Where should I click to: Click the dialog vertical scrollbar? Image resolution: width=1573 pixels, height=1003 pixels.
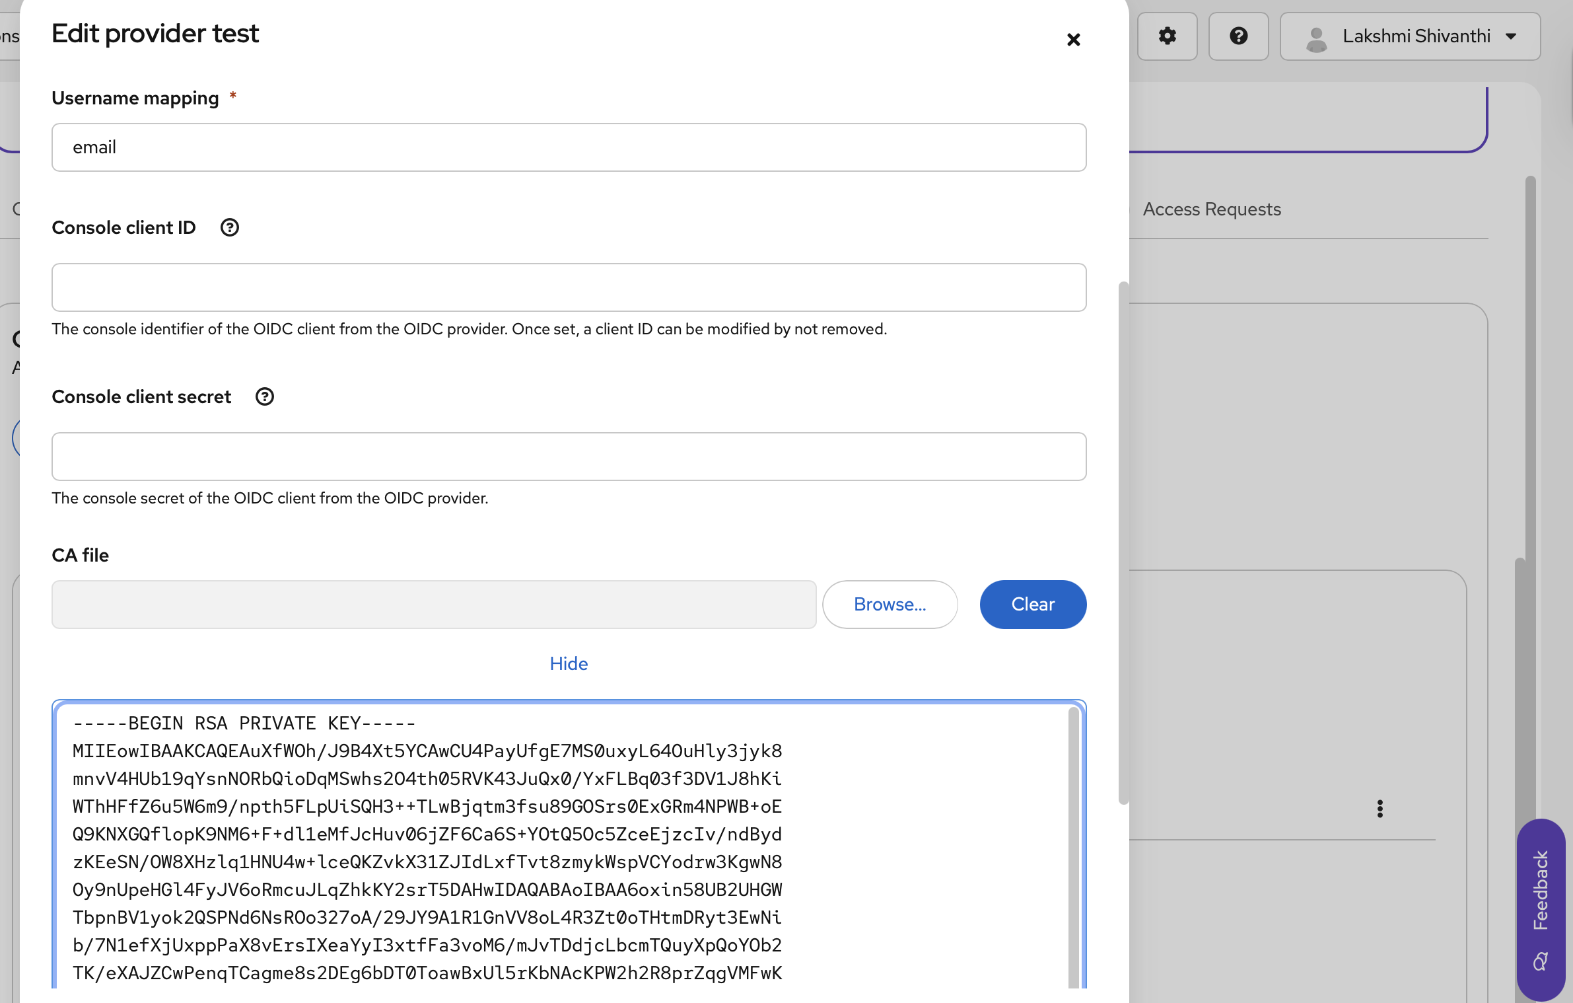[1123, 542]
